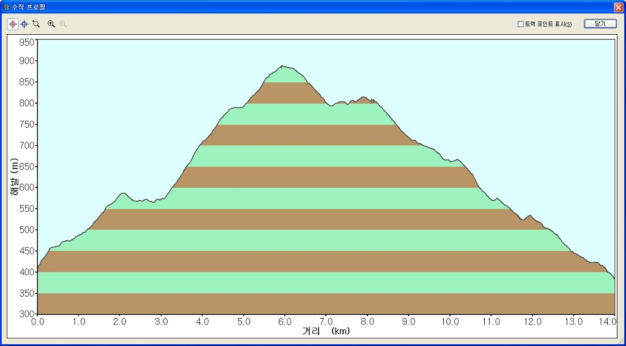Click the 3.0 distance axis label
This screenshot has height=346, width=626.
coord(161,320)
